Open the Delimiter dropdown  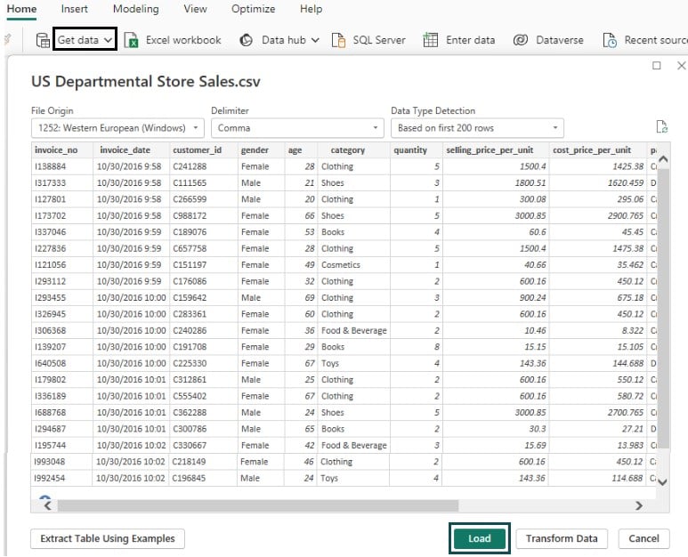tap(297, 128)
